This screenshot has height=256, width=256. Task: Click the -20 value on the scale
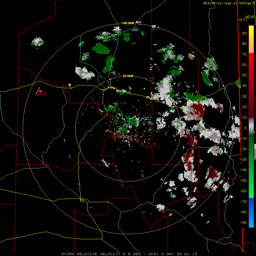click(x=243, y=149)
